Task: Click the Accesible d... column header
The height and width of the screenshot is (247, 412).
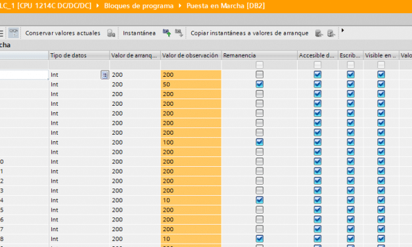Action: (317, 55)
